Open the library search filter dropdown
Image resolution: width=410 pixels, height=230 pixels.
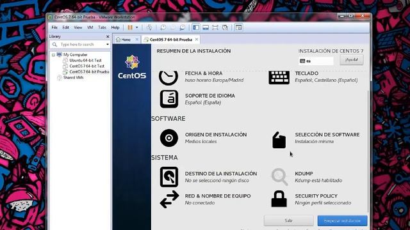tap(108, 45)
